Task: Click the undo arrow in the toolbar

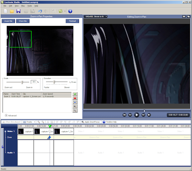Action: pyautogui.click(x=40, y=12)
